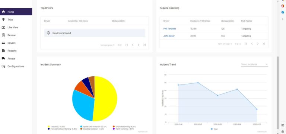Go to next page in Require Coaching table
Screen dimensions: 286x134
[258, 44]
